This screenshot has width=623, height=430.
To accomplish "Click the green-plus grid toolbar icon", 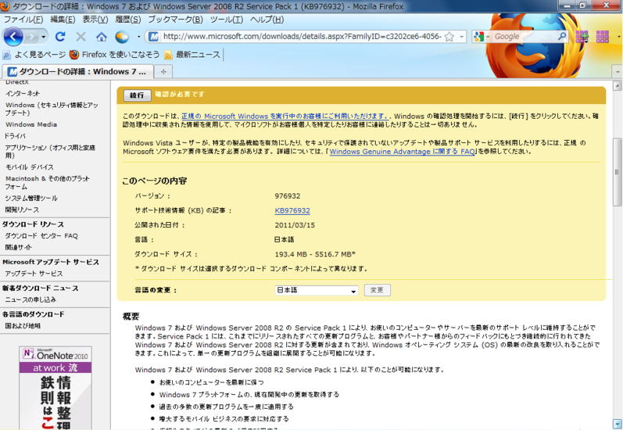I will click(582, 37).
